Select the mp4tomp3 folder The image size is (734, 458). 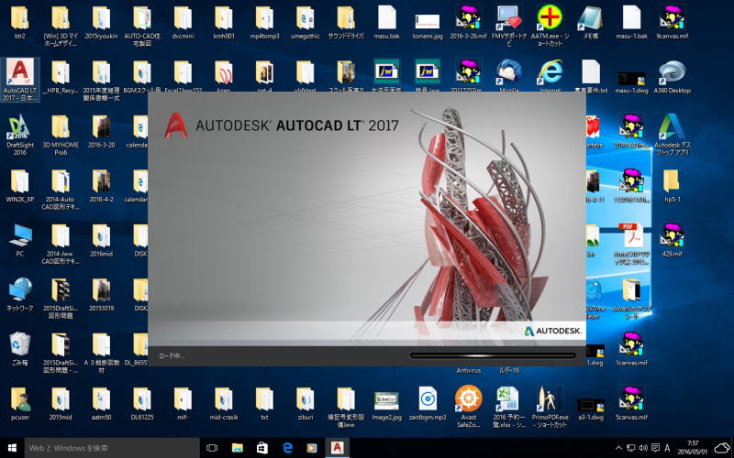tap(264, 22)
